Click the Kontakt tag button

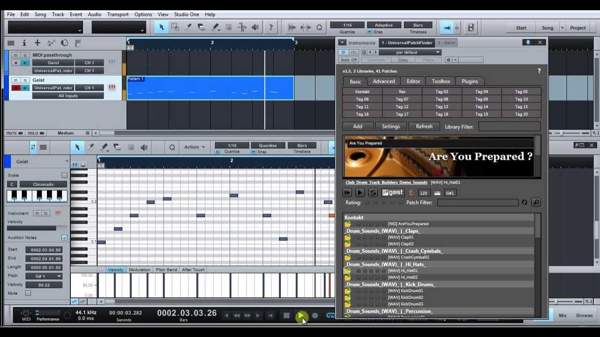pyautogui.click(x=362, y=92)
